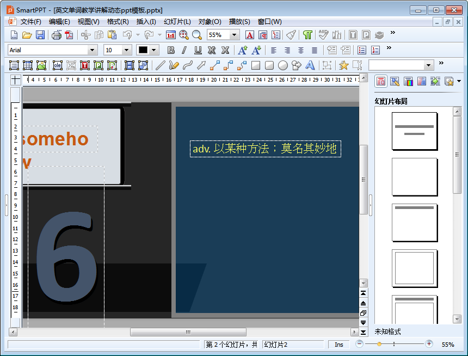
Task: Click the zoom out minus button
Action: [359, 344]
